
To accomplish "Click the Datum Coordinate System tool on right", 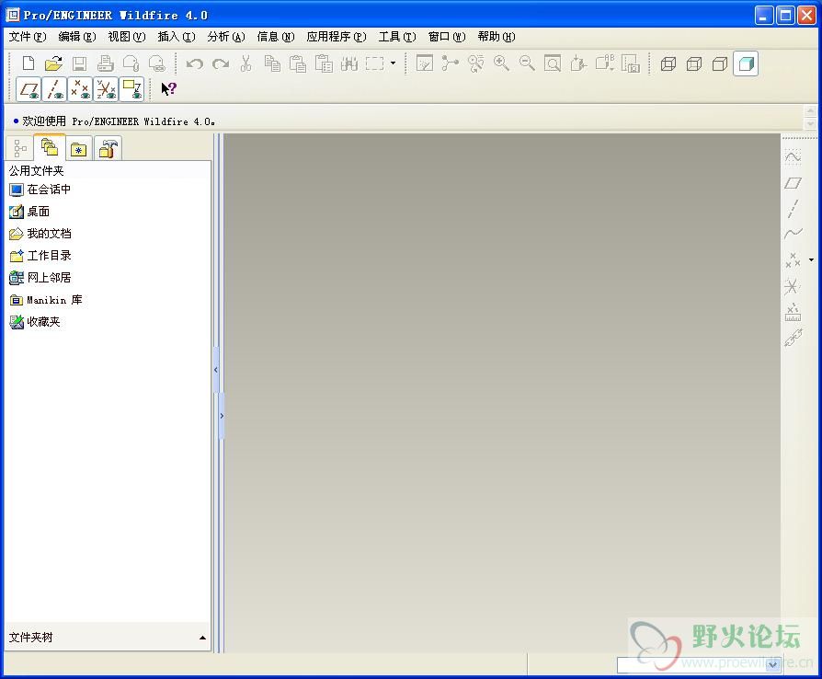I will coord(793,286).
